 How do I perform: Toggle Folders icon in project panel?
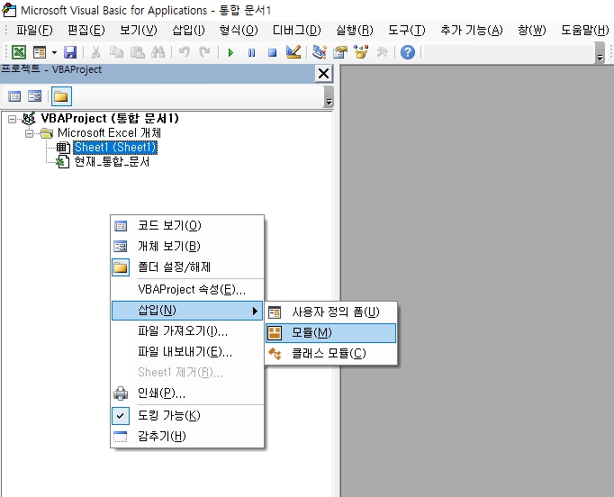coord(61,96)
